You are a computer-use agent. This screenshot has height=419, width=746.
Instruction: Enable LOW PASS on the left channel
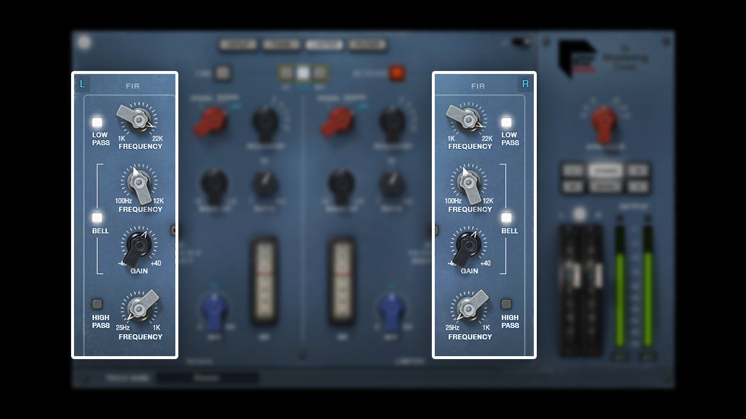96,122
